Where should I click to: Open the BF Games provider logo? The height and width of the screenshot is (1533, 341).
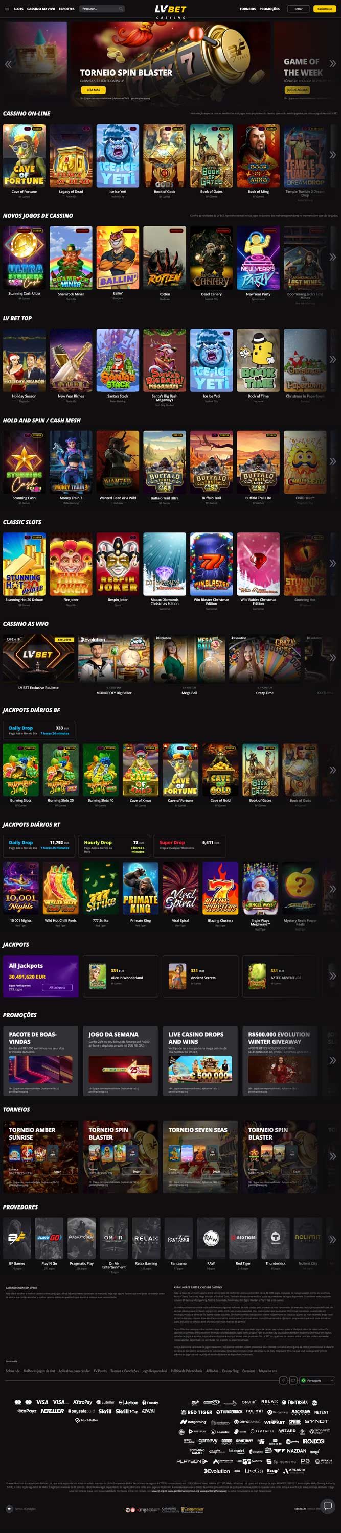coord(17,1237)
